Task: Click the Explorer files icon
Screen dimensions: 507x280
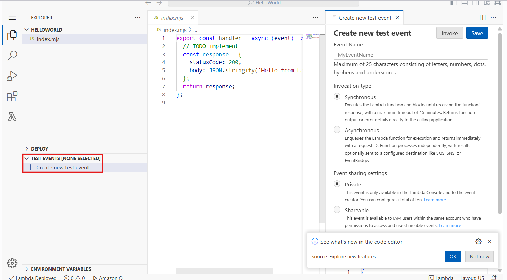Action: pyautogui.click(x=12, y=35)
